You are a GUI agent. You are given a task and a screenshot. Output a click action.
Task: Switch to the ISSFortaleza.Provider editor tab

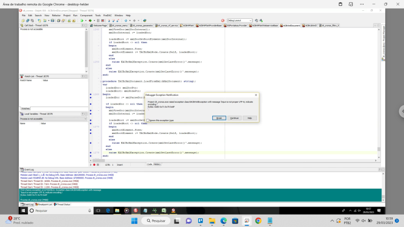coord(235,25)
